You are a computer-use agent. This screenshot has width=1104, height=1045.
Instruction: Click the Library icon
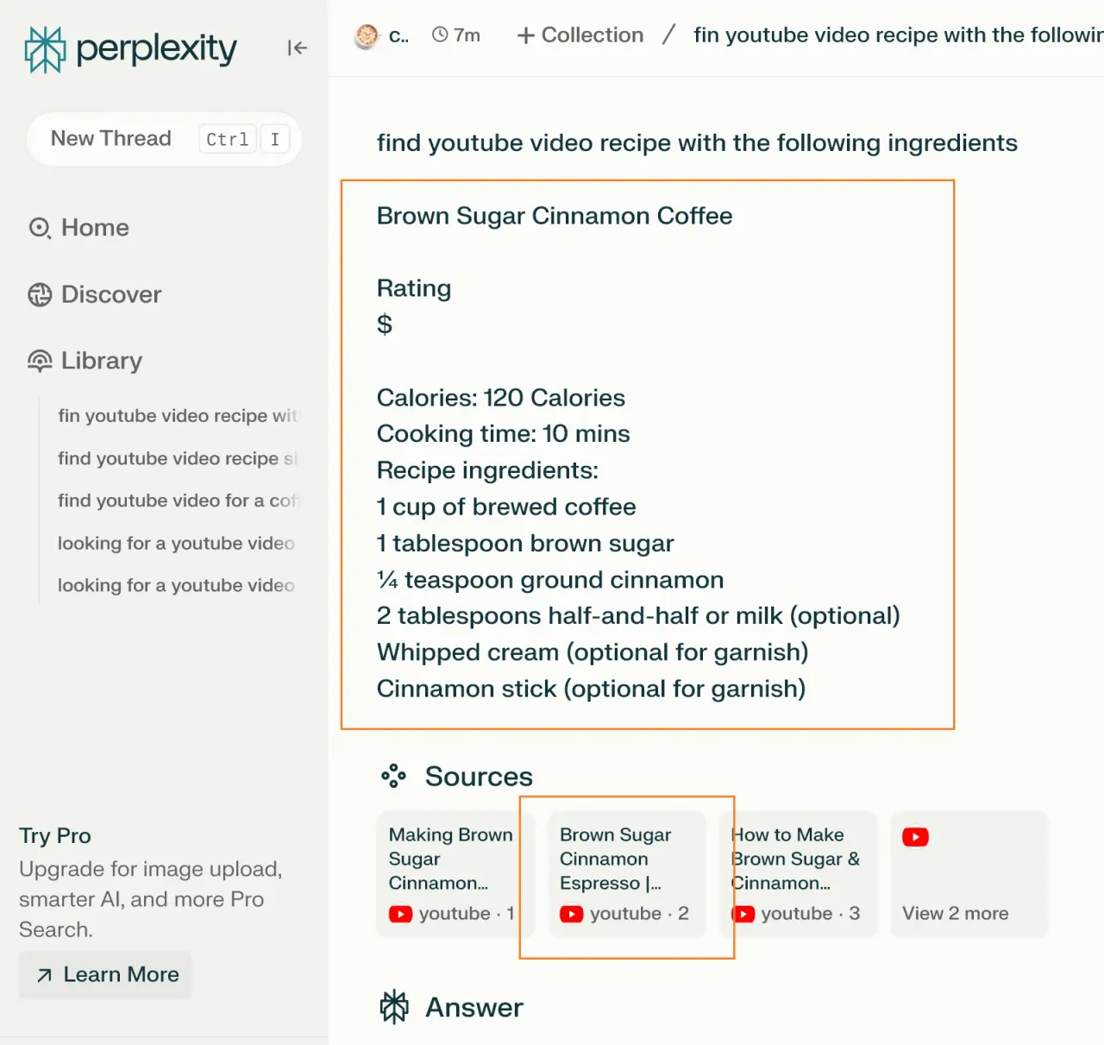(40, 361)
